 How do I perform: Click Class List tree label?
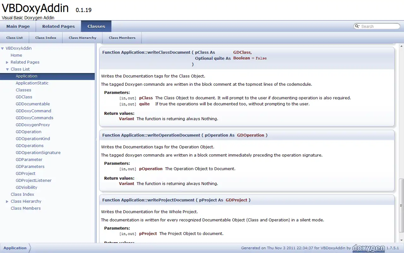(x=20, y=69)
